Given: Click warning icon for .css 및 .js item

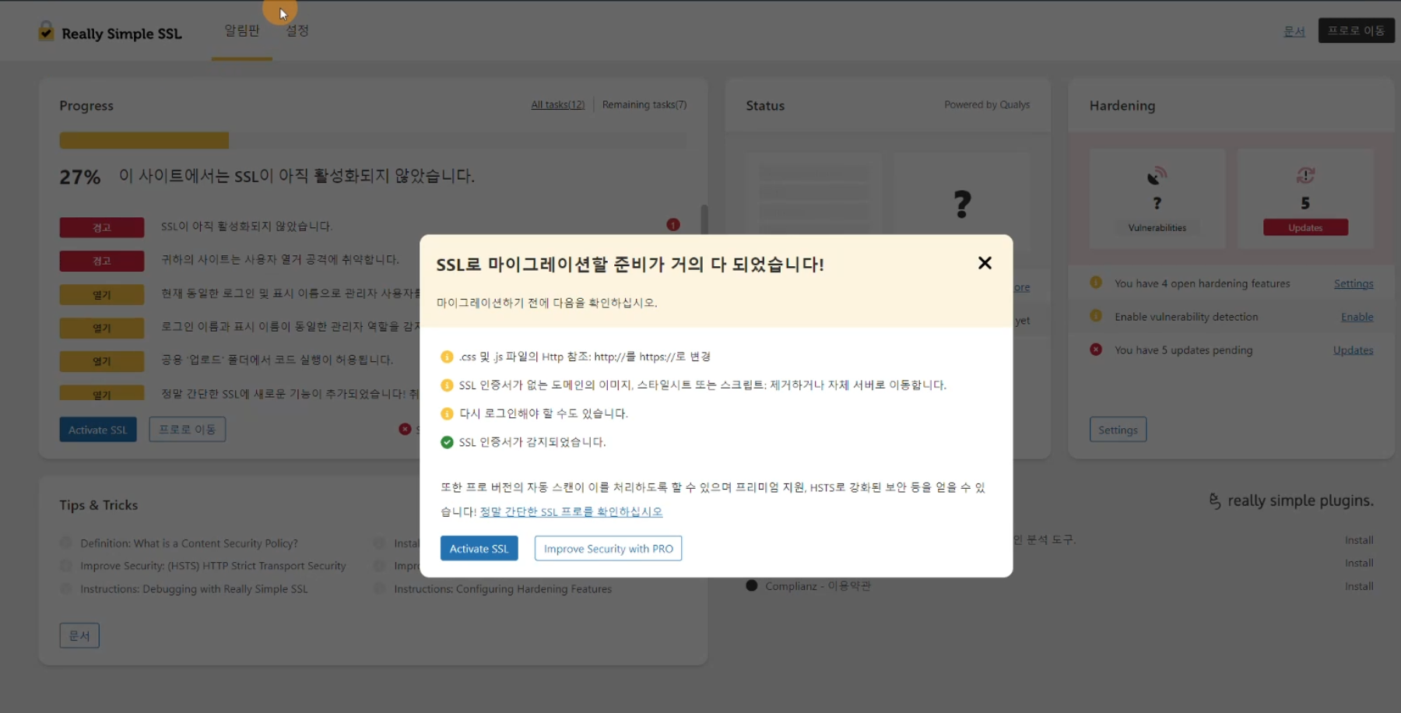Looking at the screenshot, I should tap(447, 356).
